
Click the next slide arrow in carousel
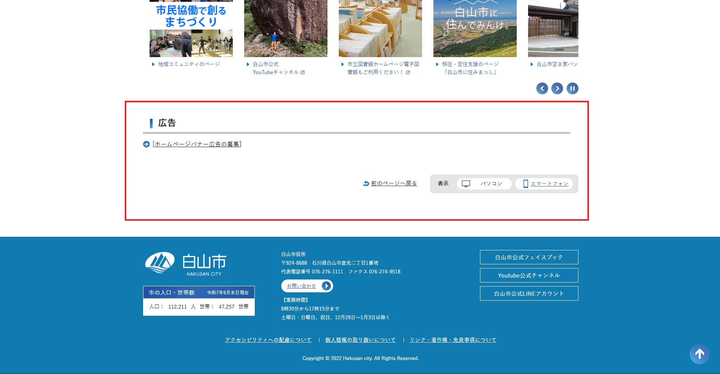point(557,88)
